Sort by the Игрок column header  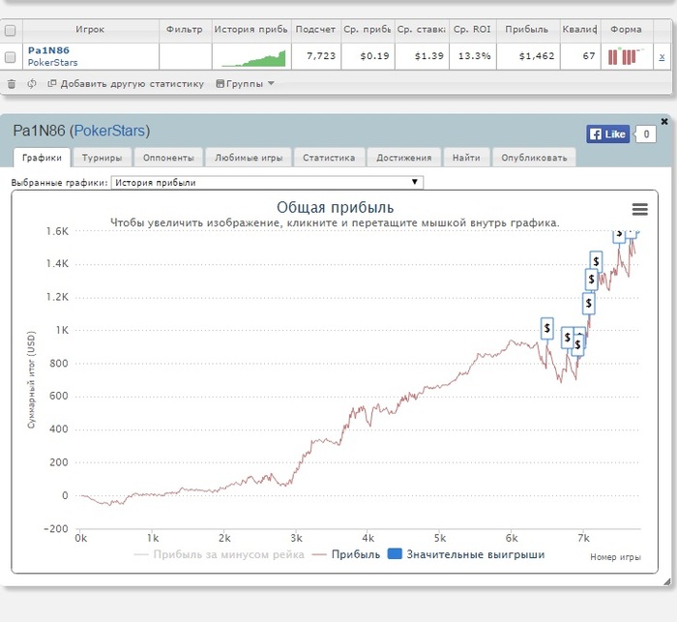click(90, 29)
